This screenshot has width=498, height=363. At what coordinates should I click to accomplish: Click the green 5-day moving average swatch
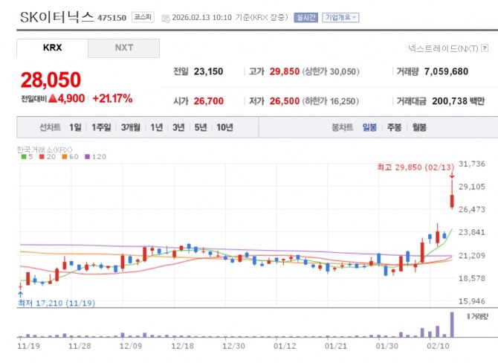coord(24,157)
